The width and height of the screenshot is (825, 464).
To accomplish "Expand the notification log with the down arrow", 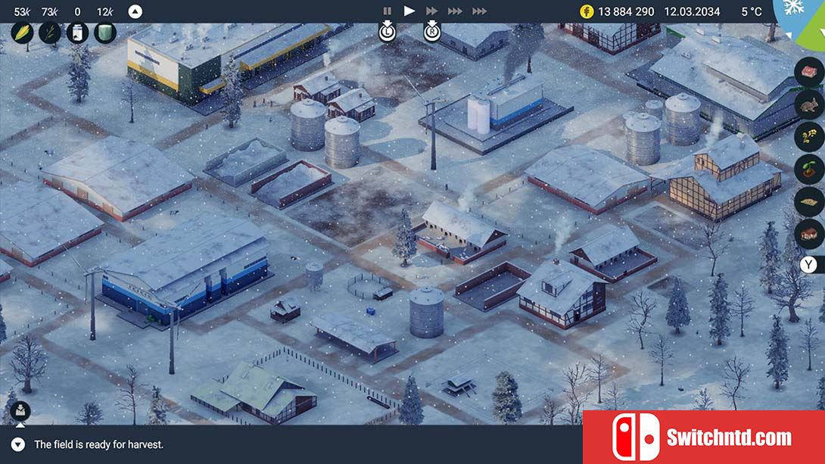I will [x=18, y=444].
